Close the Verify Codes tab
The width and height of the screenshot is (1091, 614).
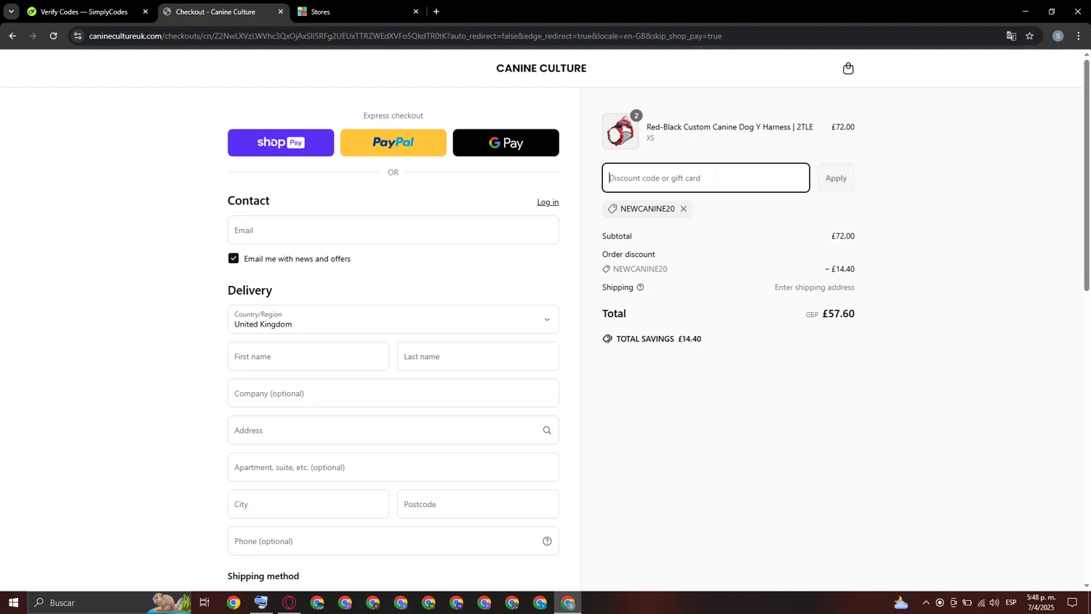click(145, 12)
